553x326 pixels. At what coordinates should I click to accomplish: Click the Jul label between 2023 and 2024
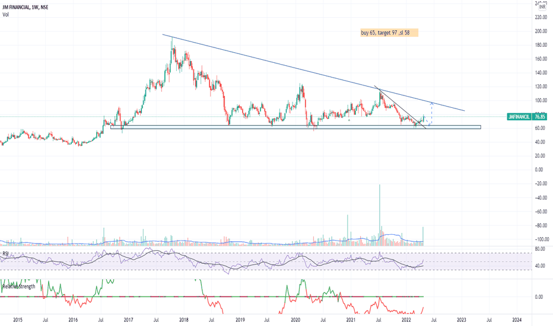tap(489, 320)
